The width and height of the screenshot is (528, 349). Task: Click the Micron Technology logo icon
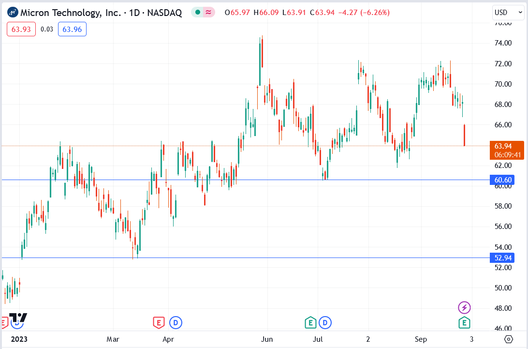13,13
